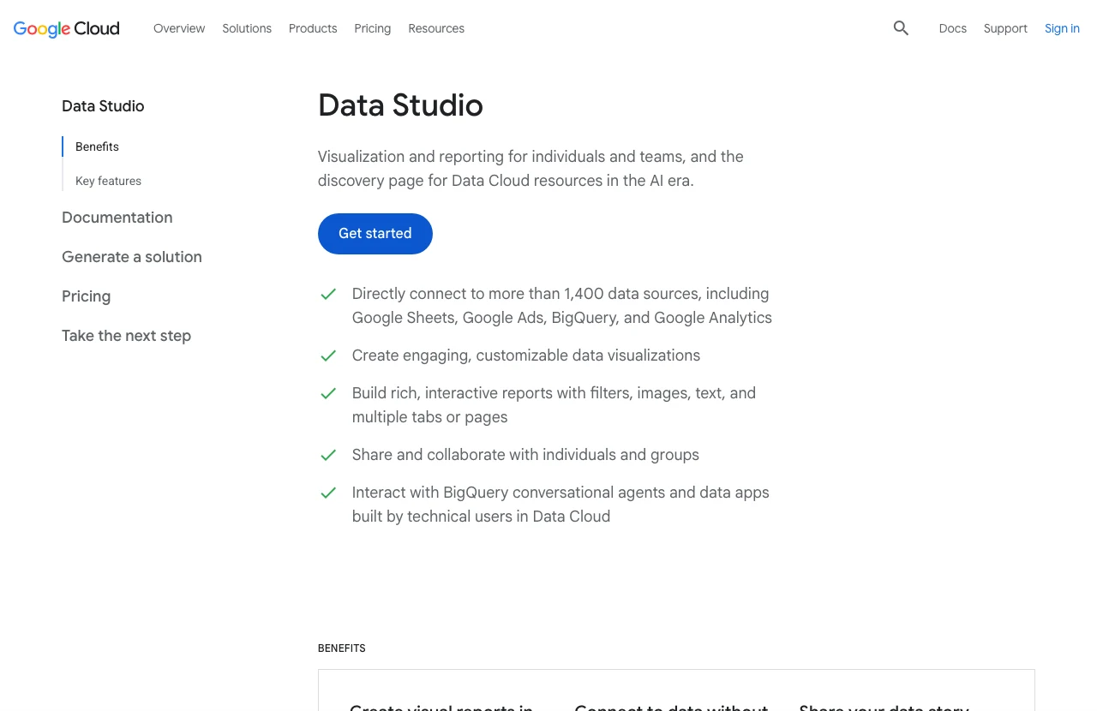Open the Docs link

[953, 28]
